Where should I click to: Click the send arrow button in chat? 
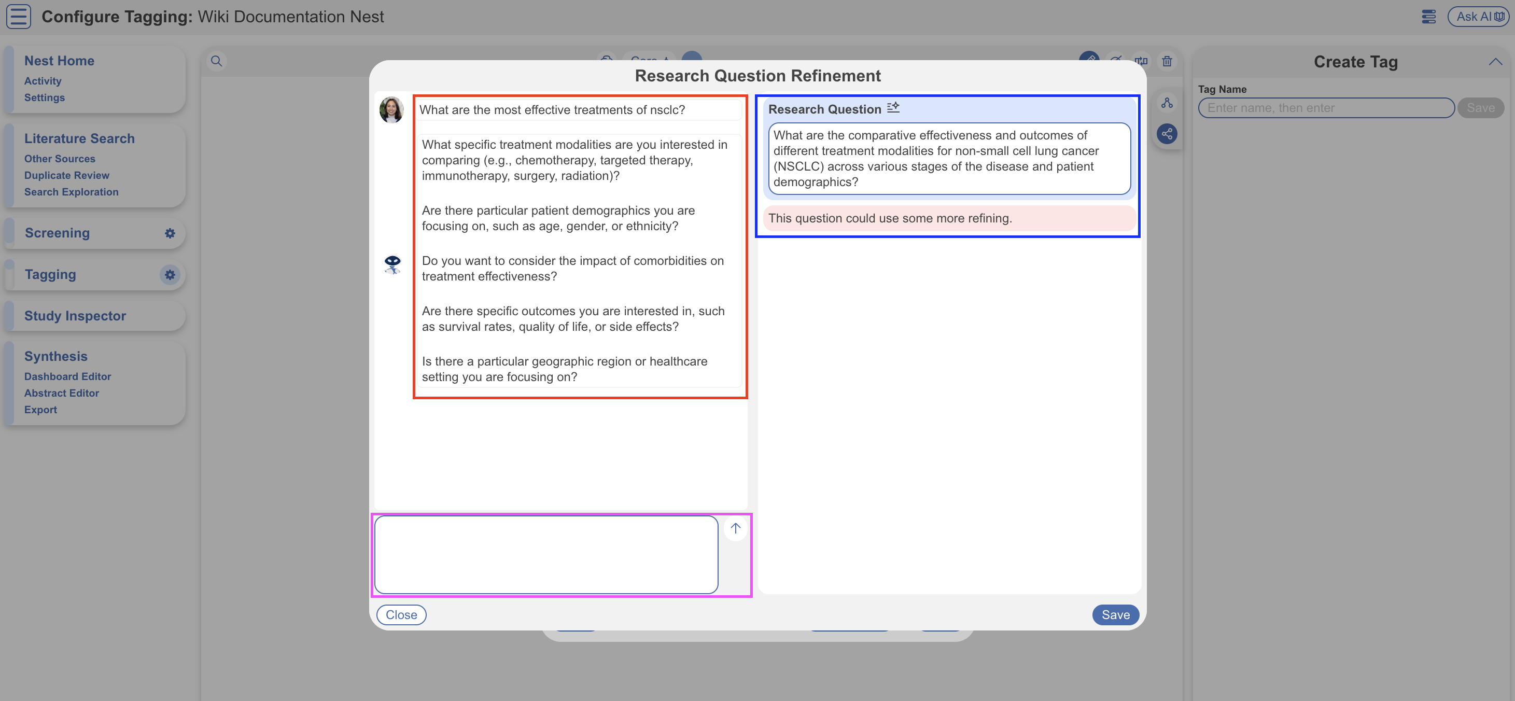pos(735,528)
